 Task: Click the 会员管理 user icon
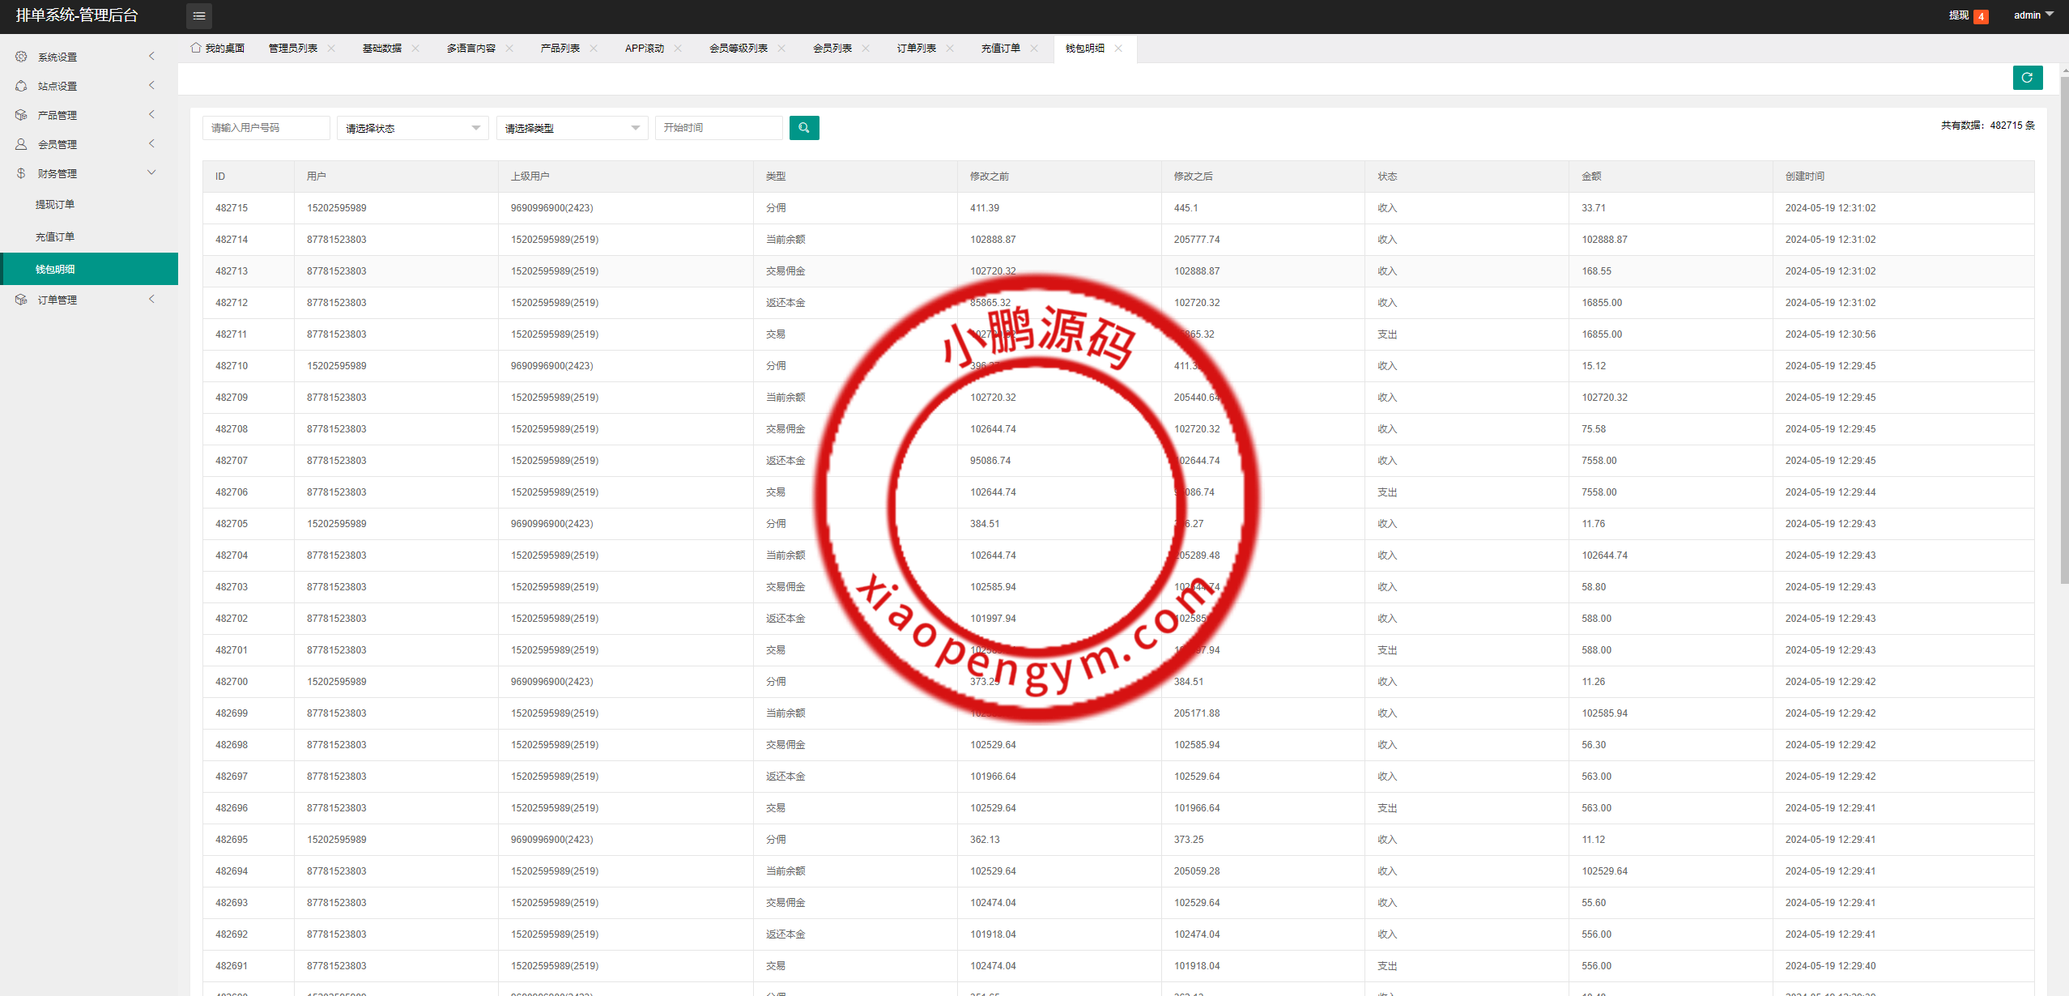click(21, 144)
